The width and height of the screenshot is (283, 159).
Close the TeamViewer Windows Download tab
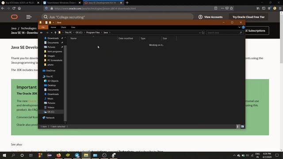[x=80, y=3]
